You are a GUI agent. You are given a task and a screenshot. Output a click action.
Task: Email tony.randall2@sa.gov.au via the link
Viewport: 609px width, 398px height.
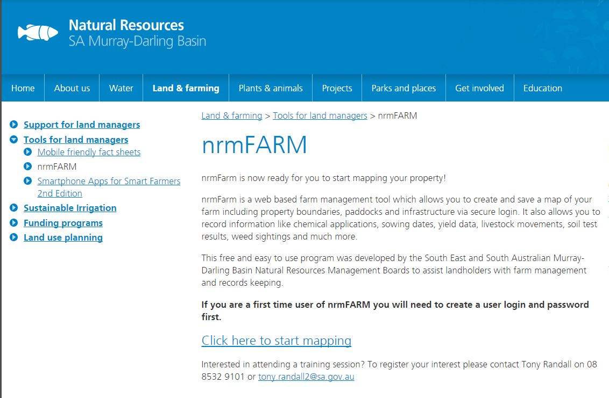[x=306, y=377]
